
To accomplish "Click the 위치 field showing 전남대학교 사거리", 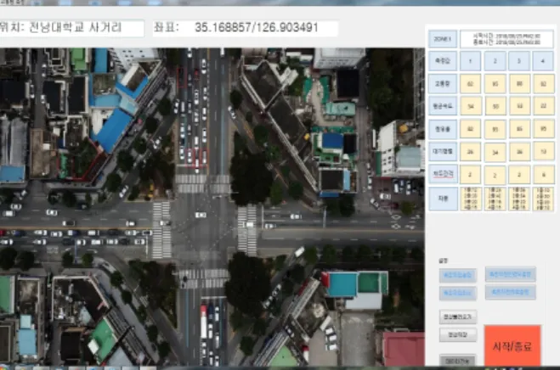I will point(71,27).
